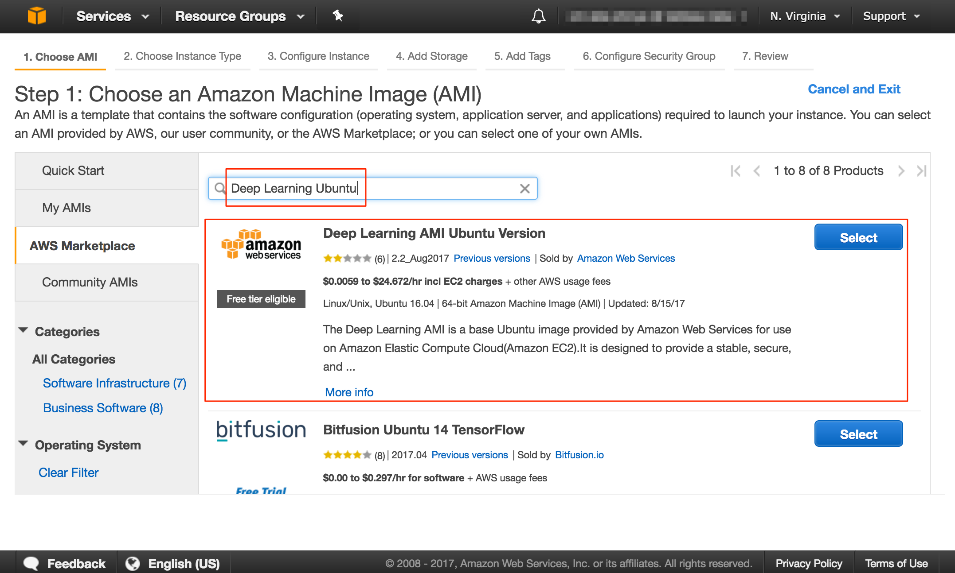
Task: Jump to first page of results
Action: click(x=736, y=171)
